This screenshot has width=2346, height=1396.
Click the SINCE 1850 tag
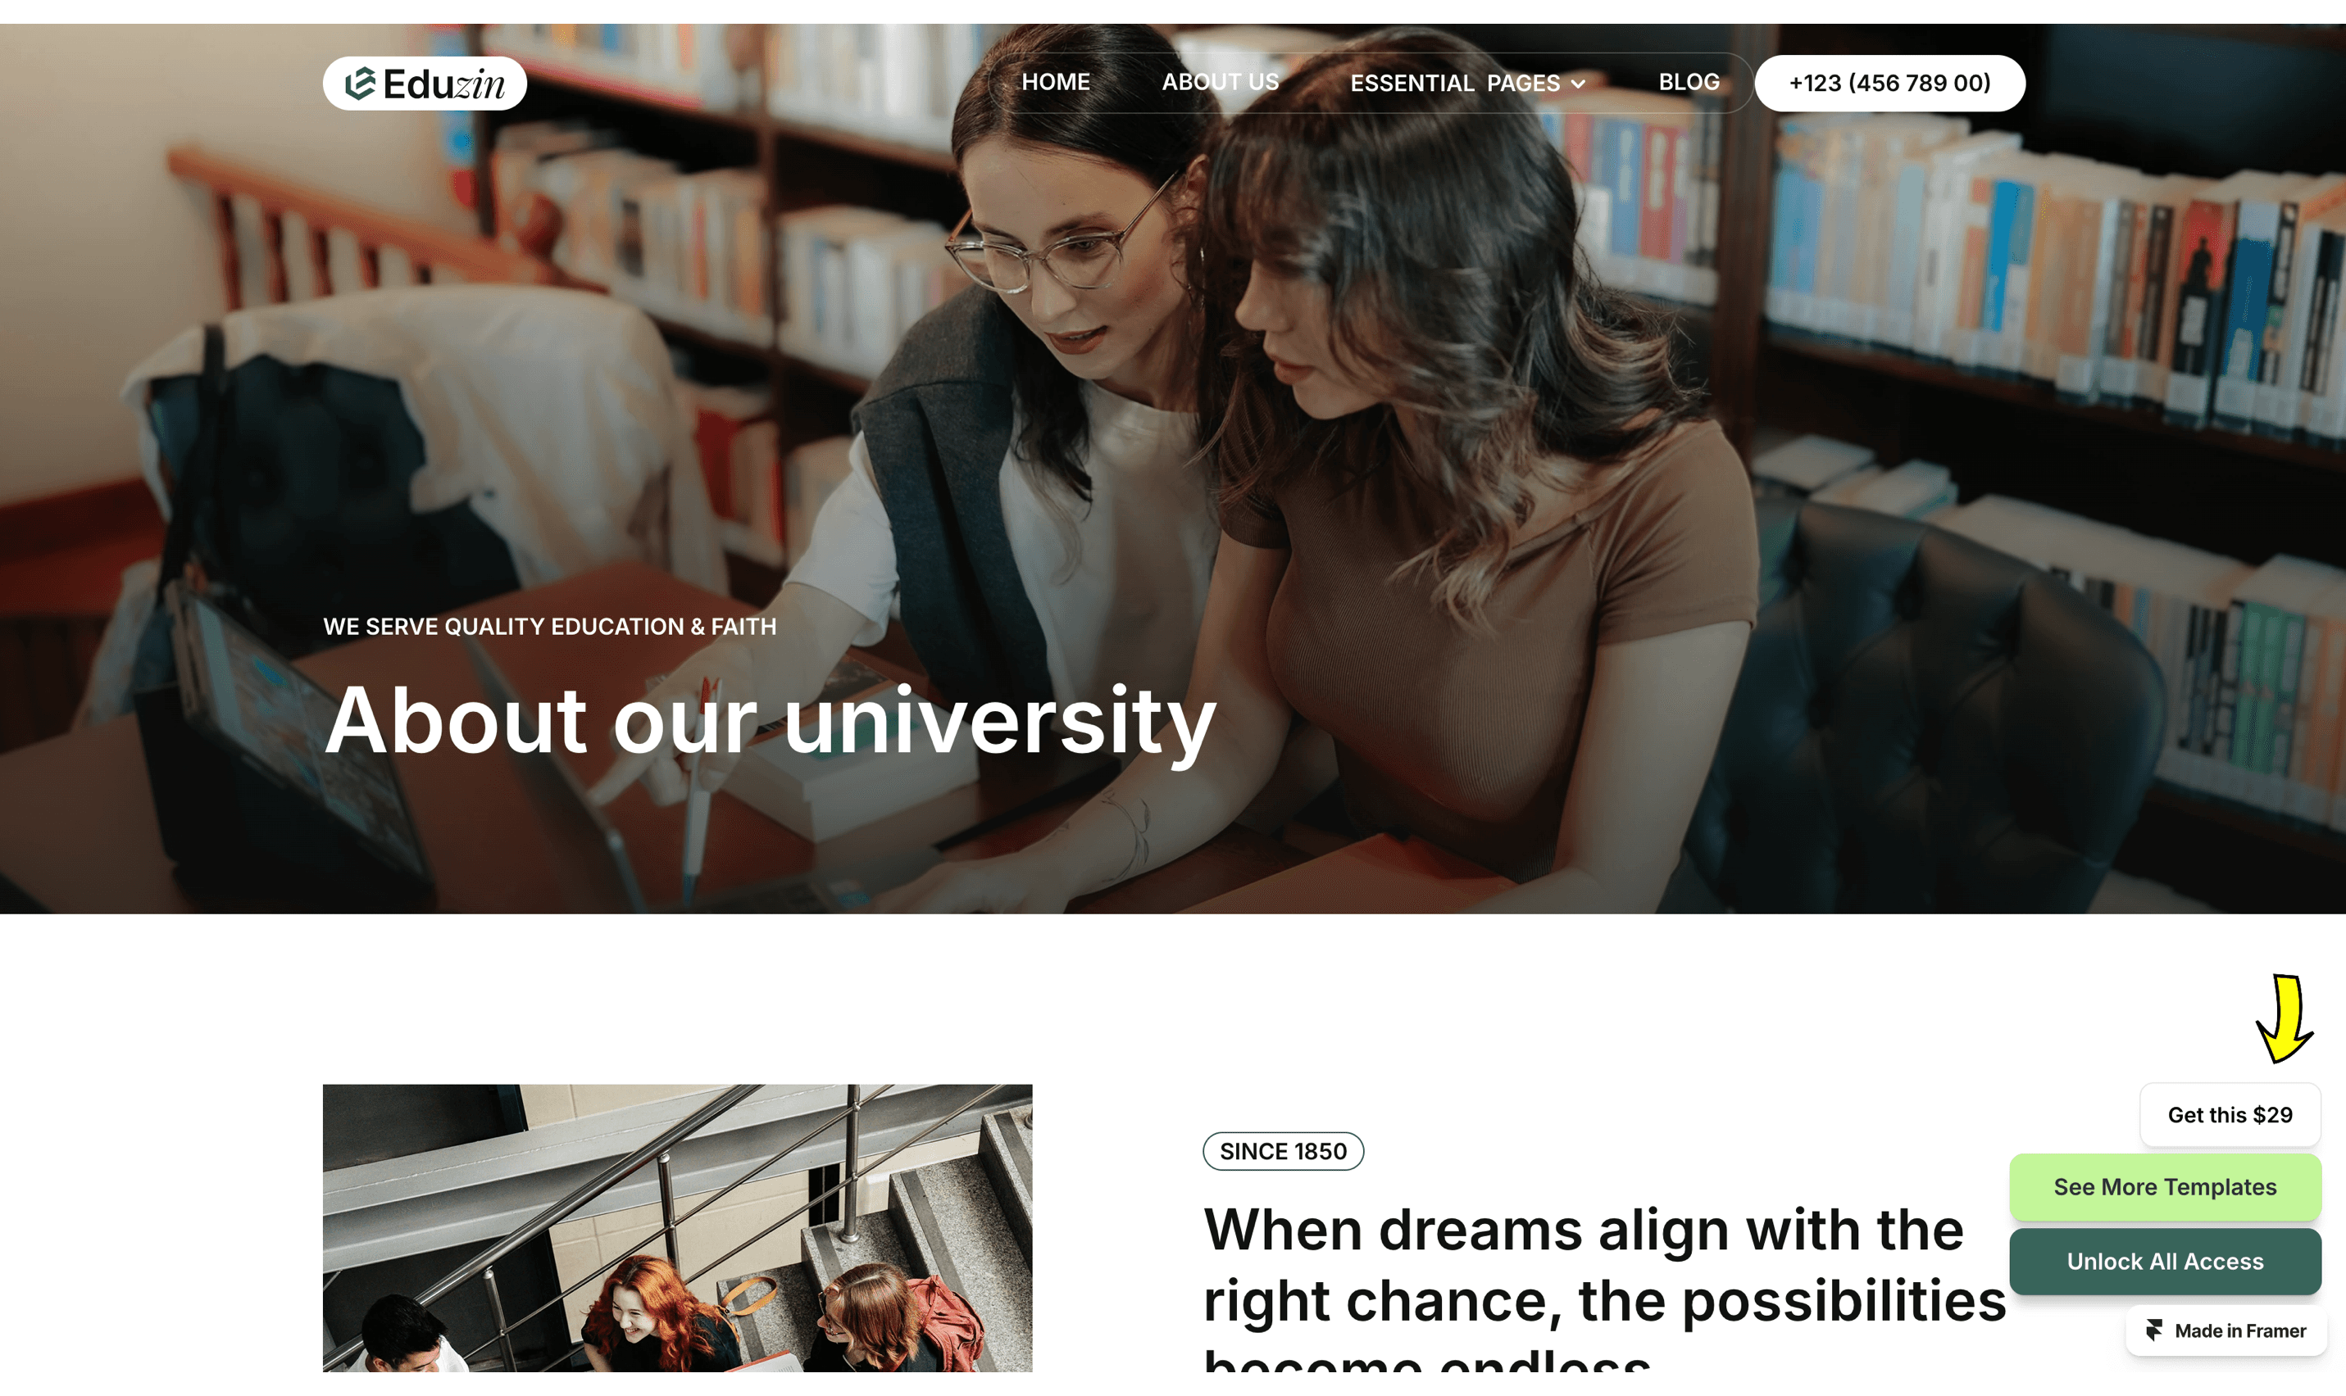tap(1283, 1151)
